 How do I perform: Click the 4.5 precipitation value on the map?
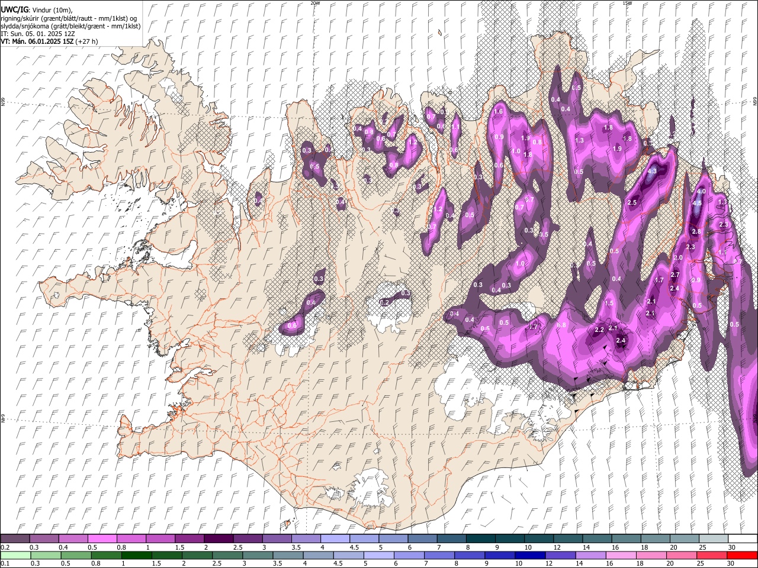pos(697,203)
